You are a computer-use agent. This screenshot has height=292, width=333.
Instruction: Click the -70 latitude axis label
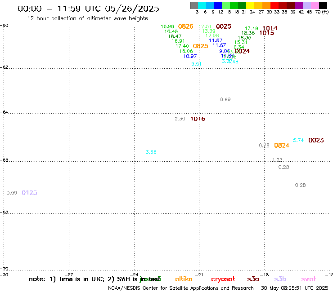4,269
